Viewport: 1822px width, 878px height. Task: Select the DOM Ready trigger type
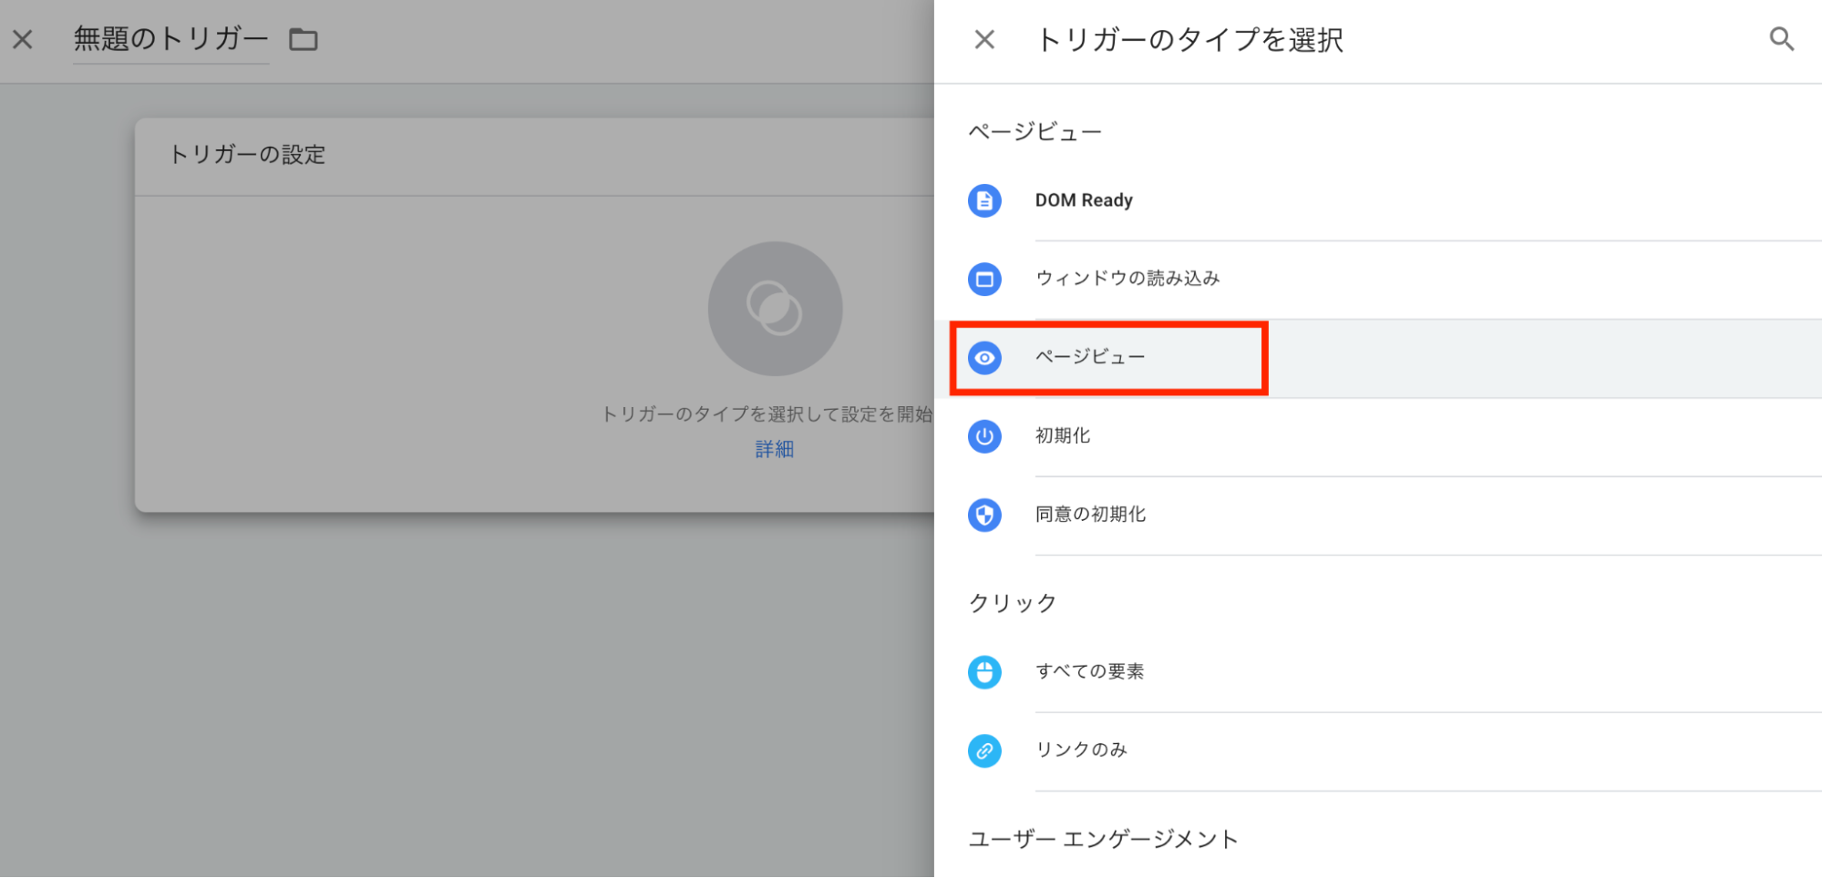point(1378,200)
